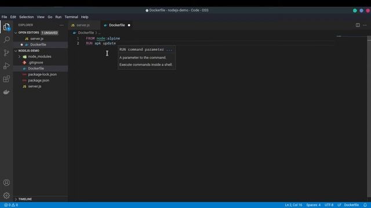The width and height of the screenshot is (371, 208).
Task: Open the Terminal menu
Action: (71, 17)
